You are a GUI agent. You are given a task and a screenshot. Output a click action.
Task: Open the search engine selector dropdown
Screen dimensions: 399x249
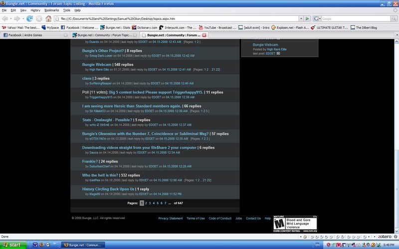click(318, 19)
